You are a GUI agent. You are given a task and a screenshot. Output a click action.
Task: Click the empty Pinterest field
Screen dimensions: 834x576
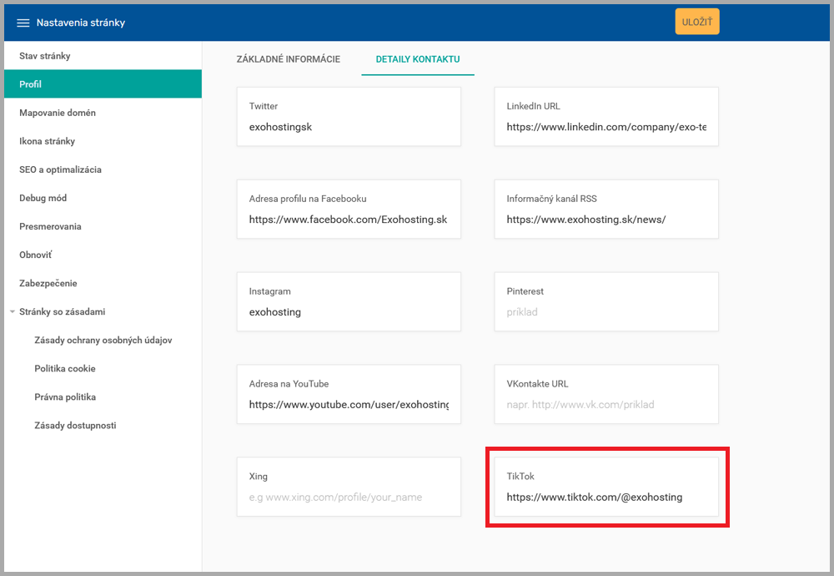605,312
